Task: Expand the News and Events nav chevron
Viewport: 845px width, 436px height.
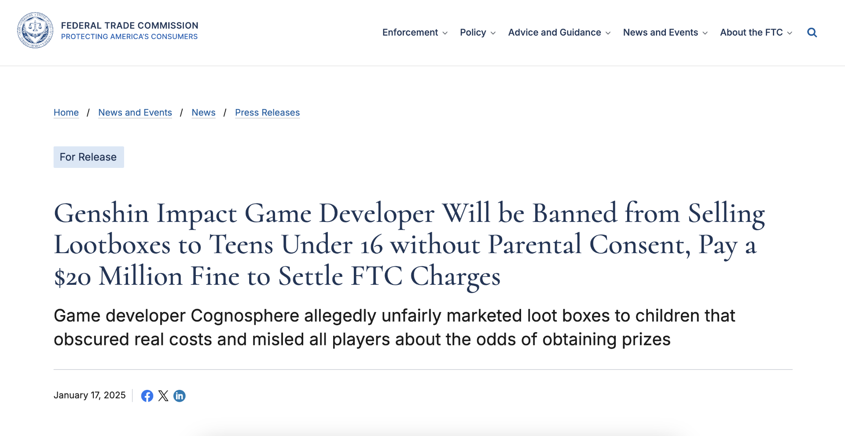Action: (x=705, y=33)
